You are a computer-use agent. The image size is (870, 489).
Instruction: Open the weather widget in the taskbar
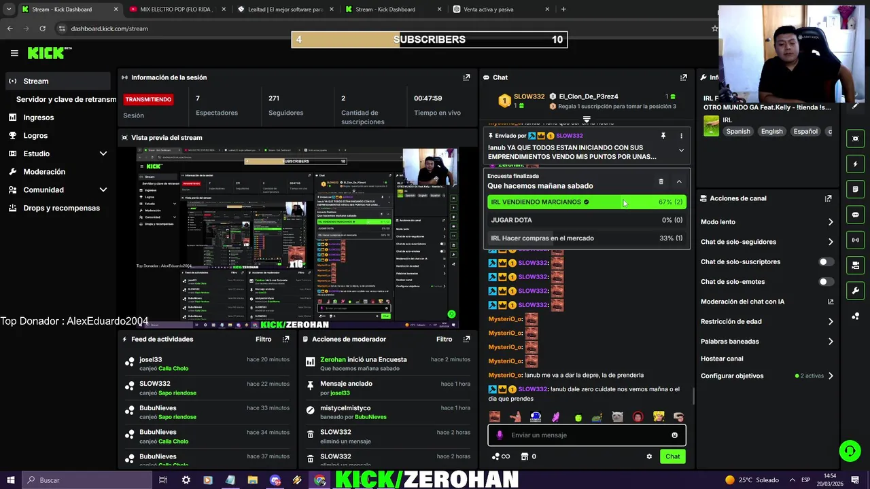(752, 480)
